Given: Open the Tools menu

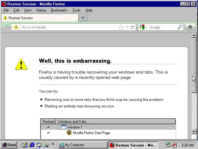Looking at the screenshot, I should point(76,10).
